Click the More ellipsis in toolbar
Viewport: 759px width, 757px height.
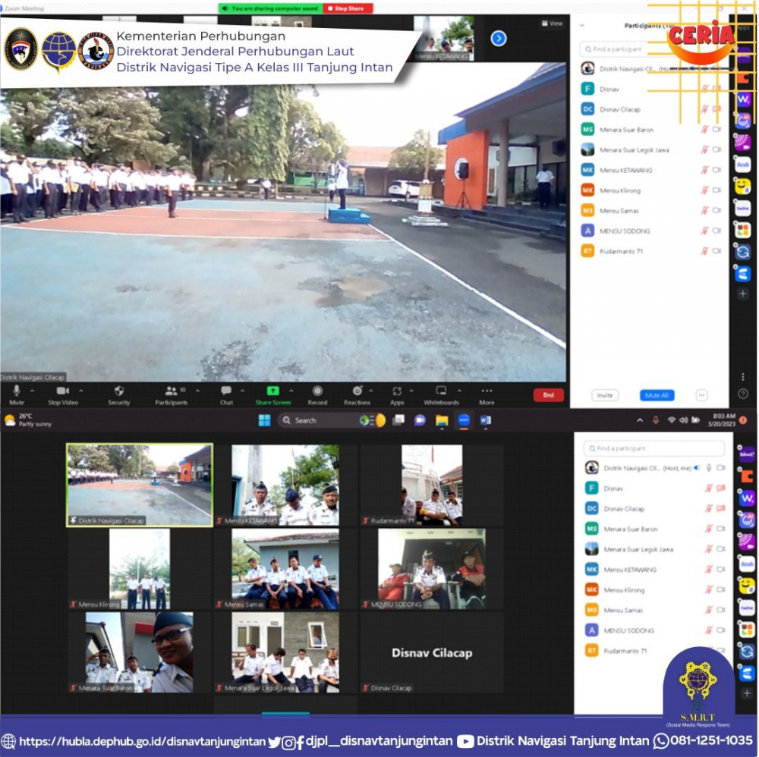click(487, 394)
